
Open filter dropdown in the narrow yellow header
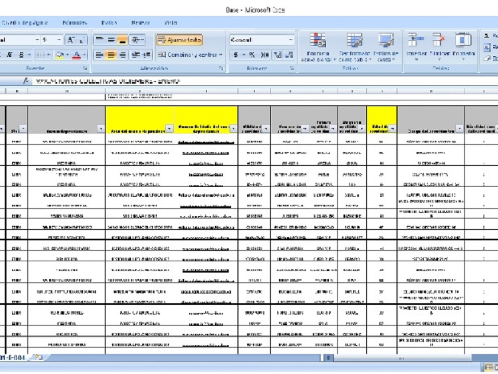click(x=392, y=128)
